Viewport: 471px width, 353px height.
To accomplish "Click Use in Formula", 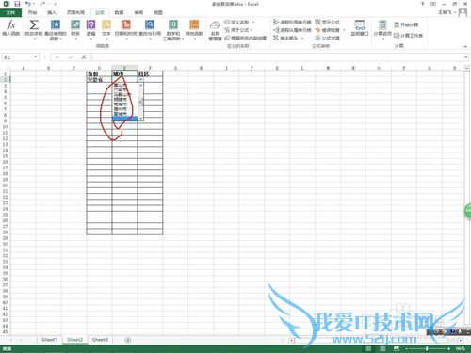I will coord(238,30).
